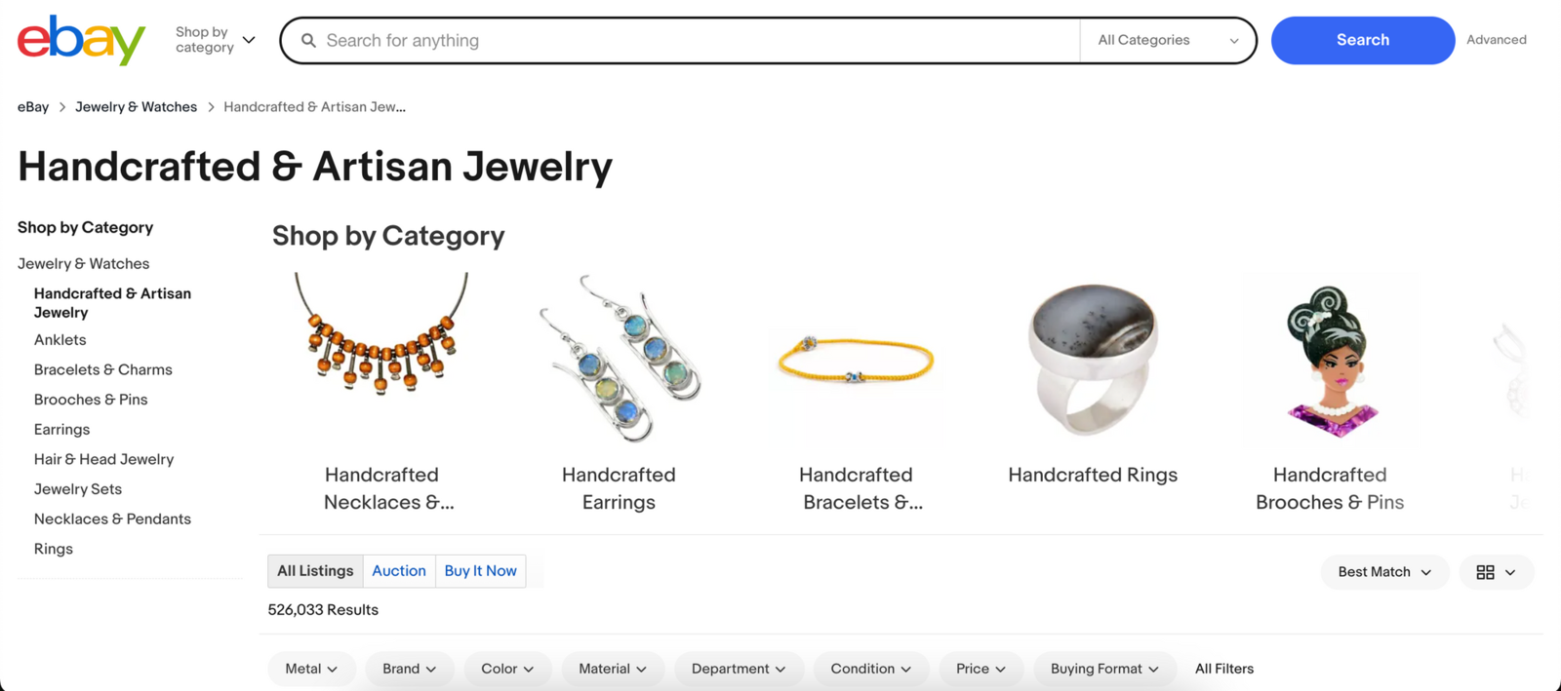This screenshot has width=1561, height=691.
Task: Open the Best Match sort dropdown
Action: [1383, 572]
